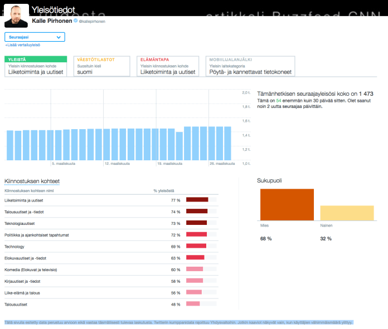Open the @kallepirhonen handle link

point(92,21)
